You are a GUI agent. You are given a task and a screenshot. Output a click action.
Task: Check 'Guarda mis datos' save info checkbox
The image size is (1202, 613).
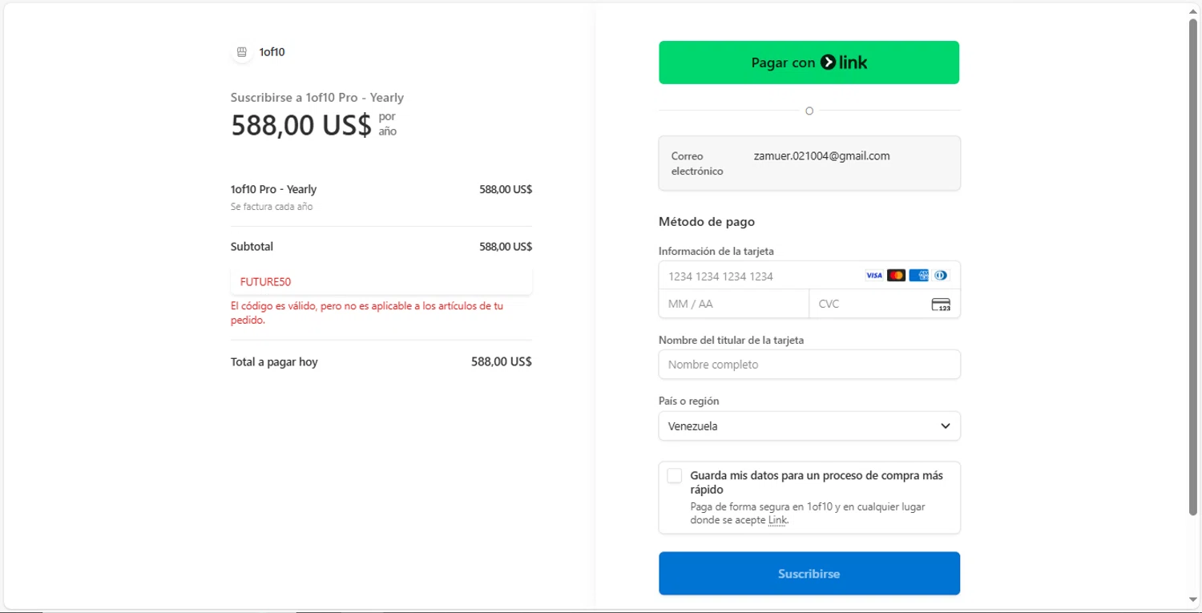tap(675, 476)
